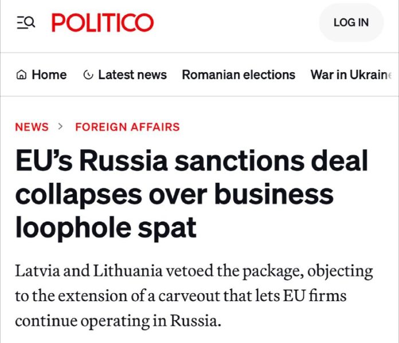Select the Romanian elections nav item
The width and height of the screenshot is (399, 343).
pos(238,75)
